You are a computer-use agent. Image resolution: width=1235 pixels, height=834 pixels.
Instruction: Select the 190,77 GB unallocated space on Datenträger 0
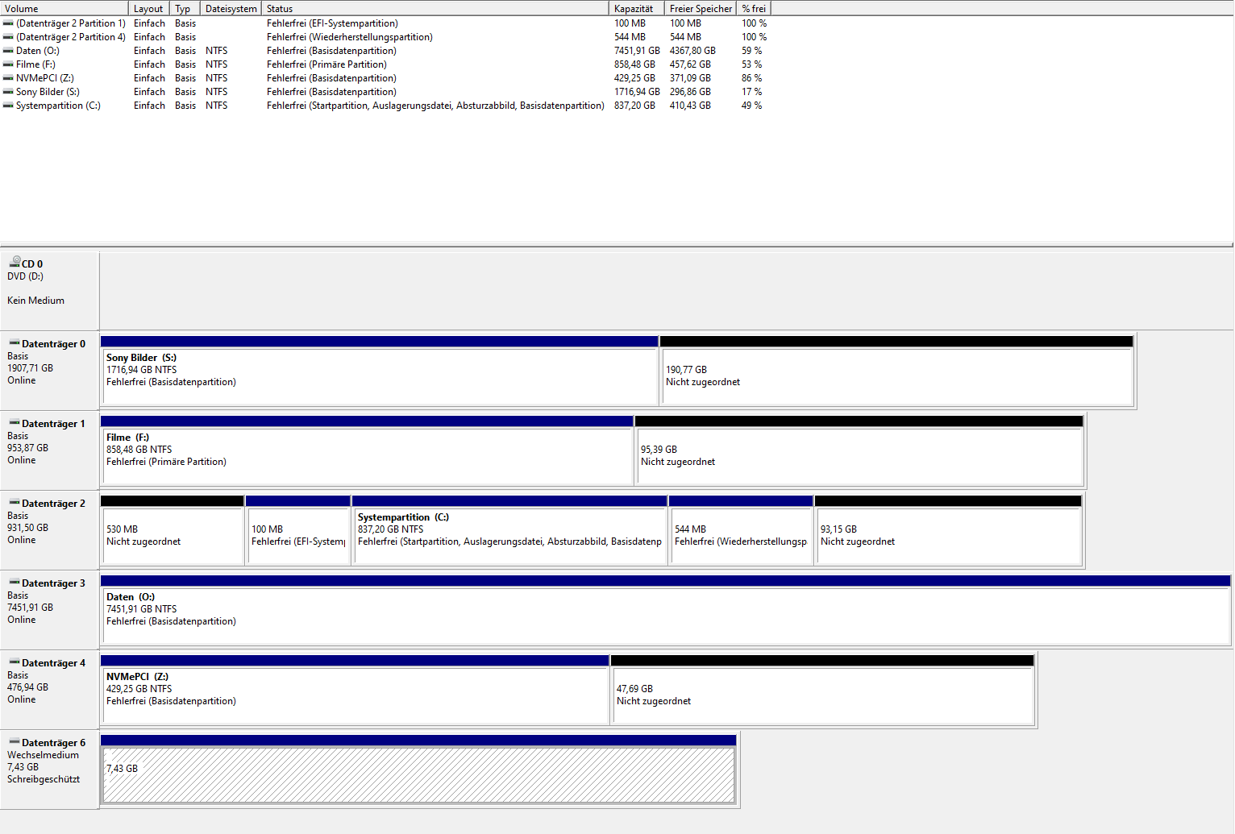point(897,371)
